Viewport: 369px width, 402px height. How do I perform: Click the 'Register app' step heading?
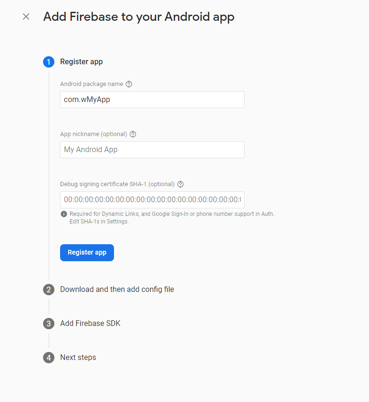click(x=81, y=62)
